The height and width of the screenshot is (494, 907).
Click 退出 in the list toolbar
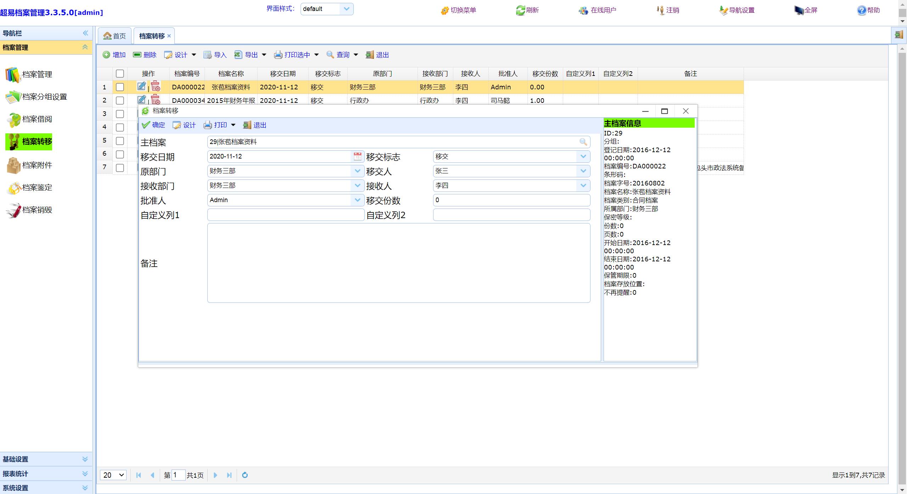377,55
